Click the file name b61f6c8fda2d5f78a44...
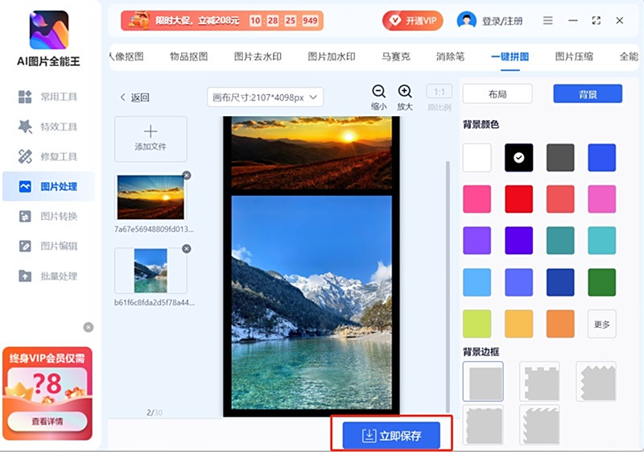This screenshot has width=644, height=452. click(154, 303)
